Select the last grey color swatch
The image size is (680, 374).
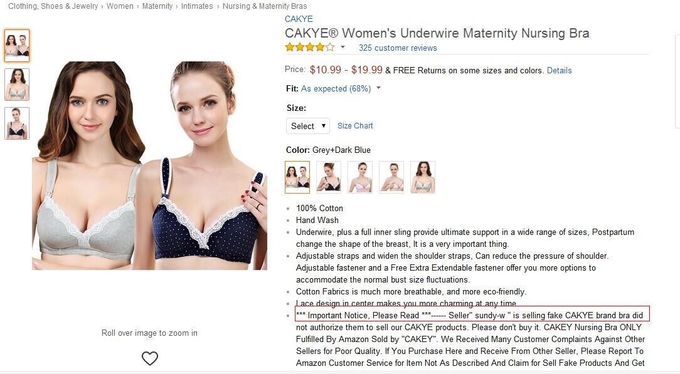pyautogui.click(x=423, y=177)
